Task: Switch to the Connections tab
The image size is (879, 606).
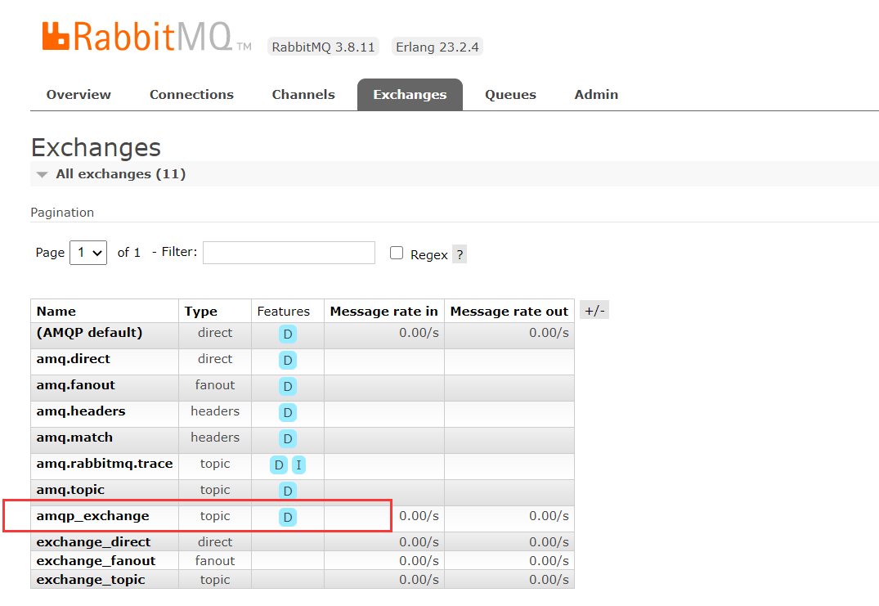Action: click(191, 95)
